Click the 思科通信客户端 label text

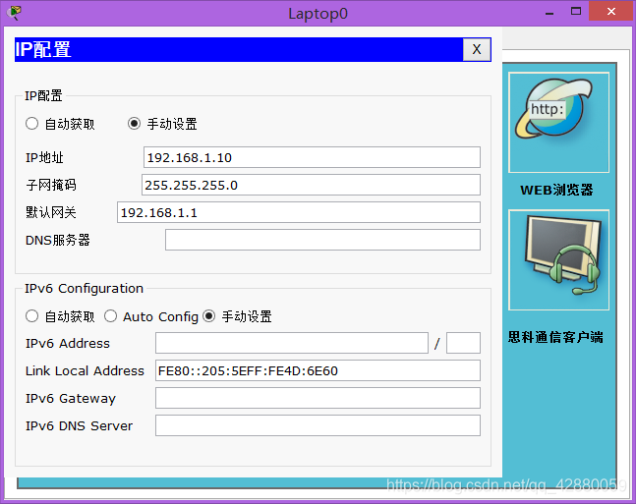point(555,337)
